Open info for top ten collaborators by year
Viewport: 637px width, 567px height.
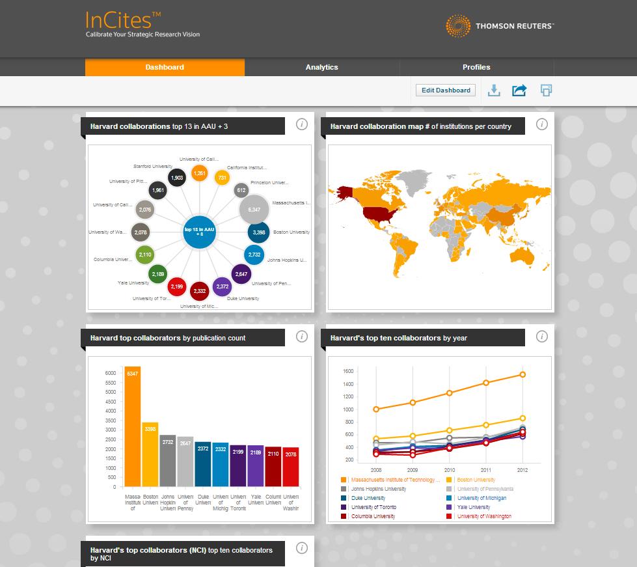tap(541, 336)
